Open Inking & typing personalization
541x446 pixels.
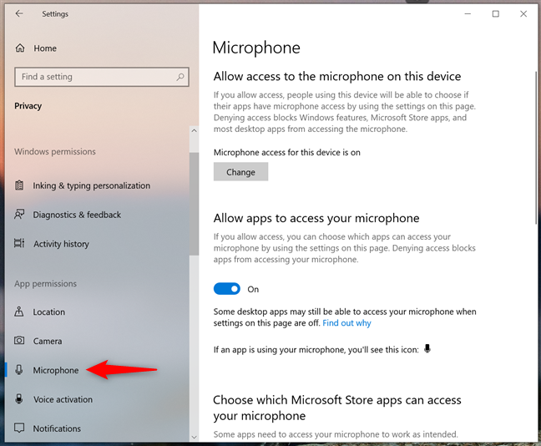(x=92, y=185)
